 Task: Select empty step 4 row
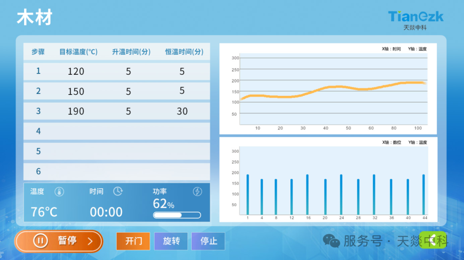point(116,131)
